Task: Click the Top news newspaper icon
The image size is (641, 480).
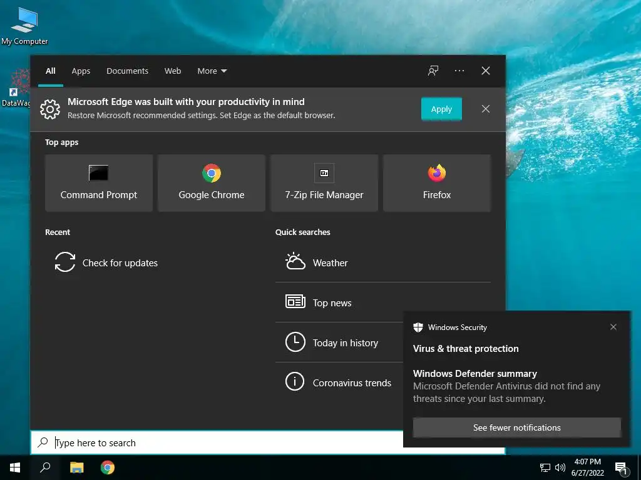Action: click(295, 302)
